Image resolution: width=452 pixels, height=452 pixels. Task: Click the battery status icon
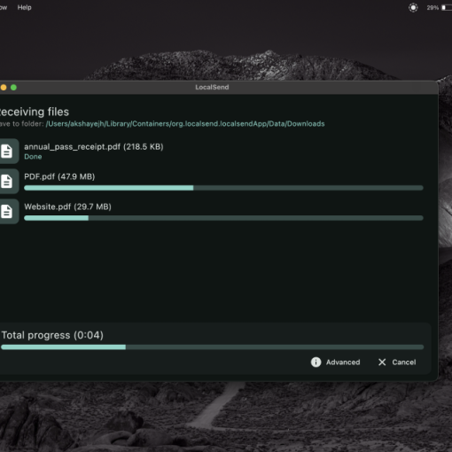click(447, 8)
